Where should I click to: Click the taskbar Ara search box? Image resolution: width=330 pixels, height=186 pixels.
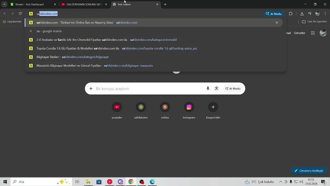click(x=41, y=182)
